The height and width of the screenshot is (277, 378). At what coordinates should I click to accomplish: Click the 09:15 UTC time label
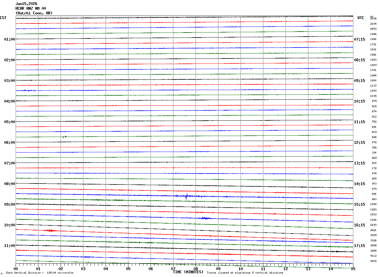tap(360, 81)
